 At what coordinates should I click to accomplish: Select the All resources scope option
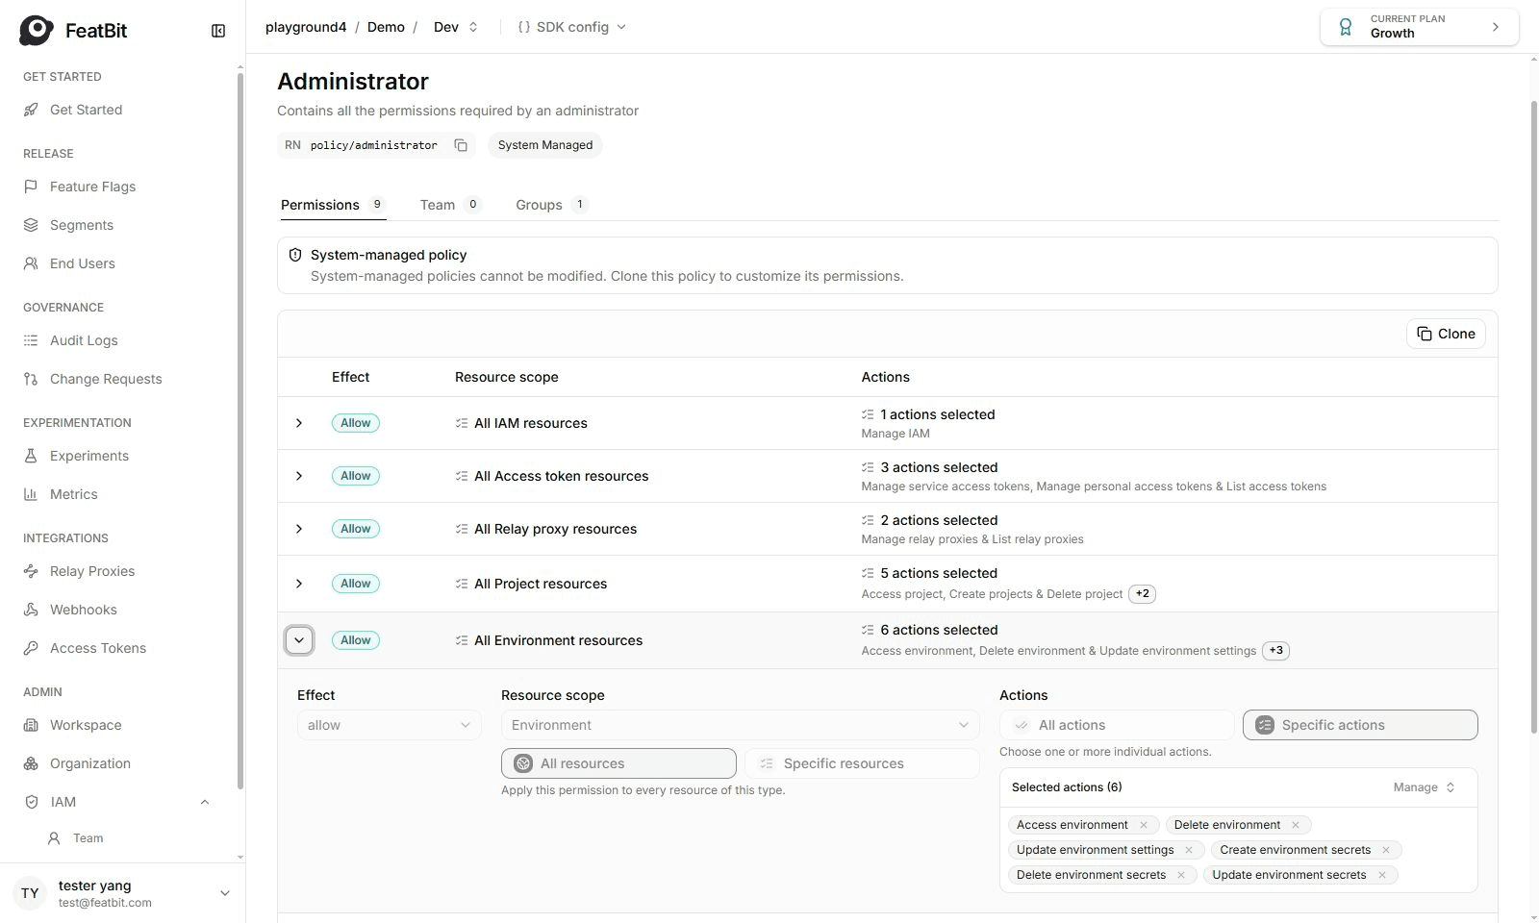(618, 763)
